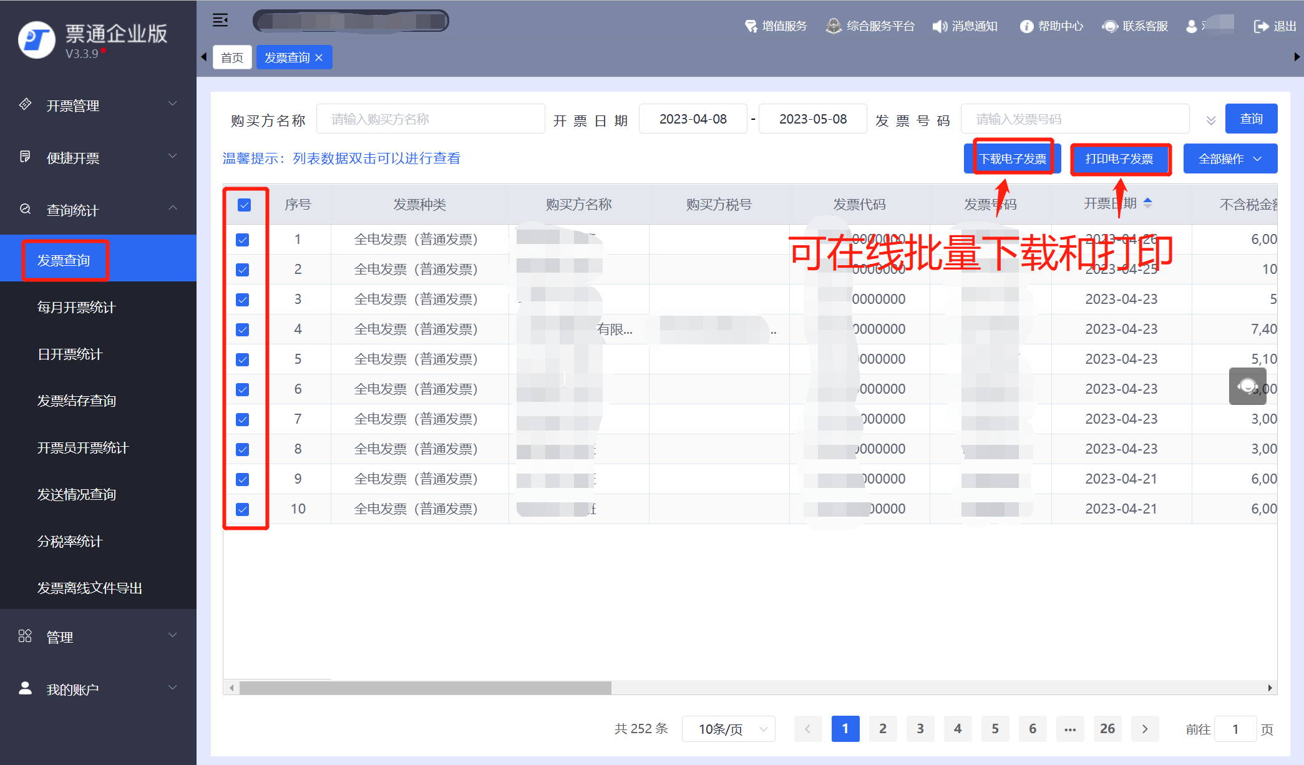This screenshot has height=765, width=1304.
Task: Open the start date 2023-04-08 picker
Action: point(693,119)
